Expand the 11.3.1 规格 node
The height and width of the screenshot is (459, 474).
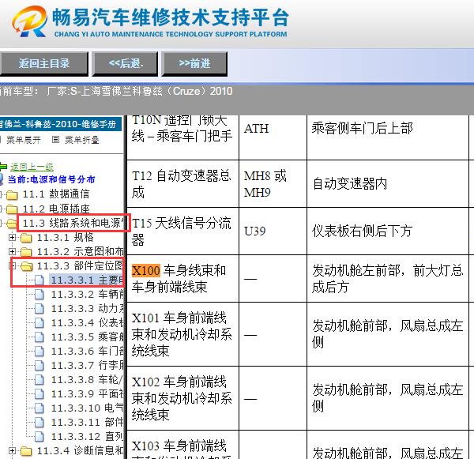pos(12,238)
